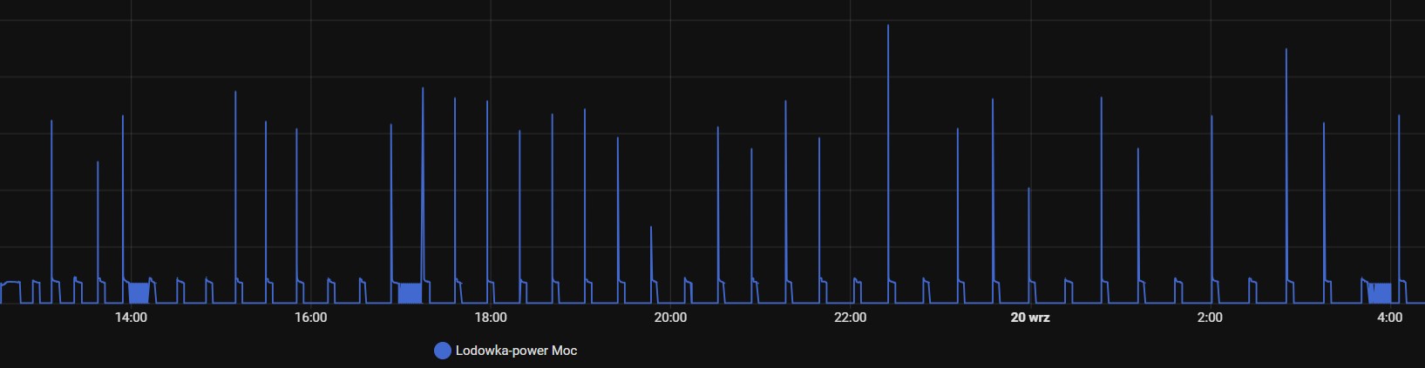Click the 20:00 time axis label

[x=670, y=318]
